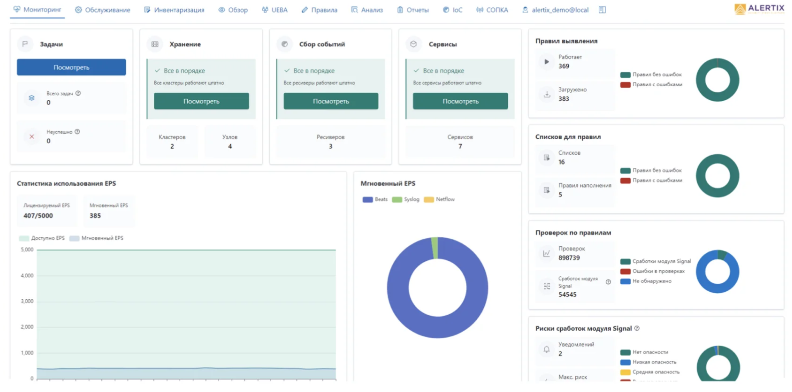This screenshot has width=792, height=392.
Task: Click Посмотреть button in Задачи card
Action: pos(71,67)
